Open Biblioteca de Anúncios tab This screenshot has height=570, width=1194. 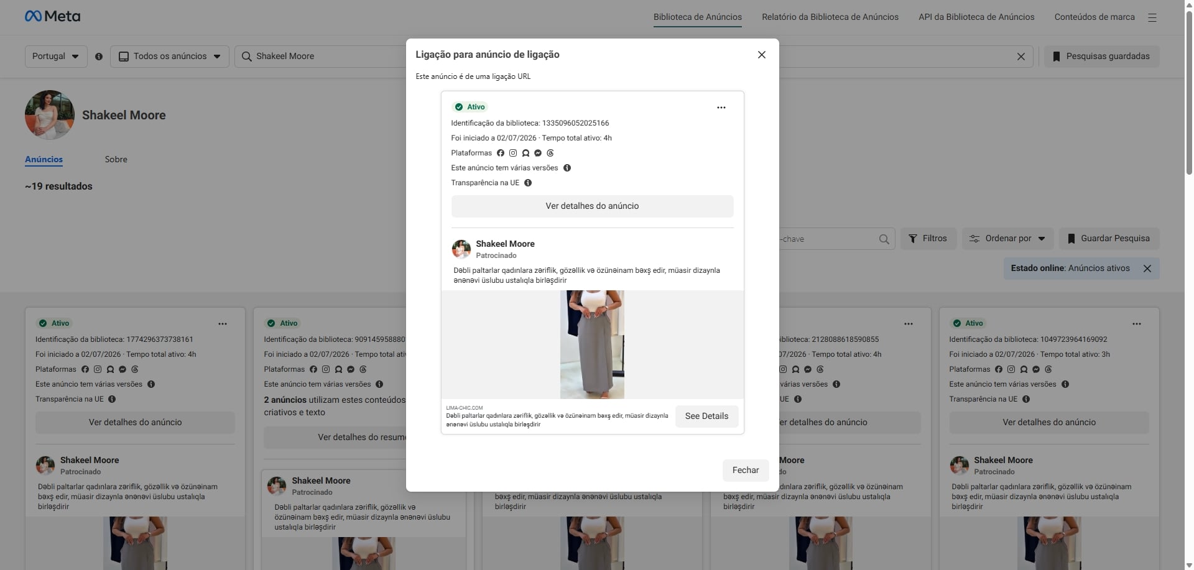(x=697, y=17)
